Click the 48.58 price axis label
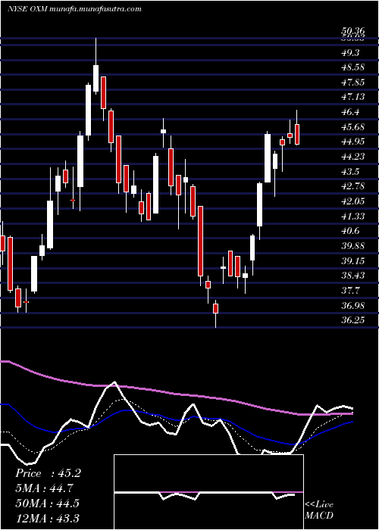 pyautogui.click(x=353, y=67)
